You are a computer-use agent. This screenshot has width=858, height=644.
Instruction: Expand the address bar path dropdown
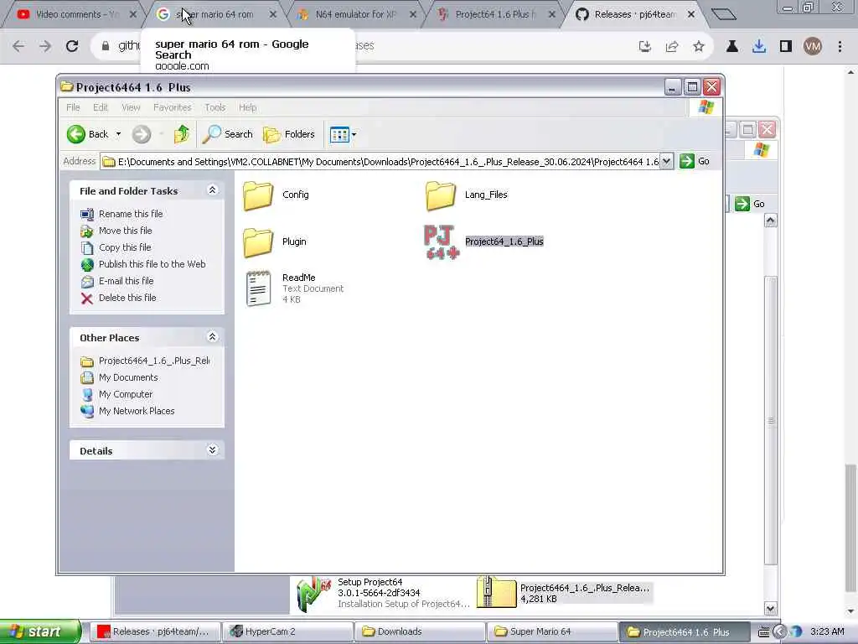tap(666, 161)
